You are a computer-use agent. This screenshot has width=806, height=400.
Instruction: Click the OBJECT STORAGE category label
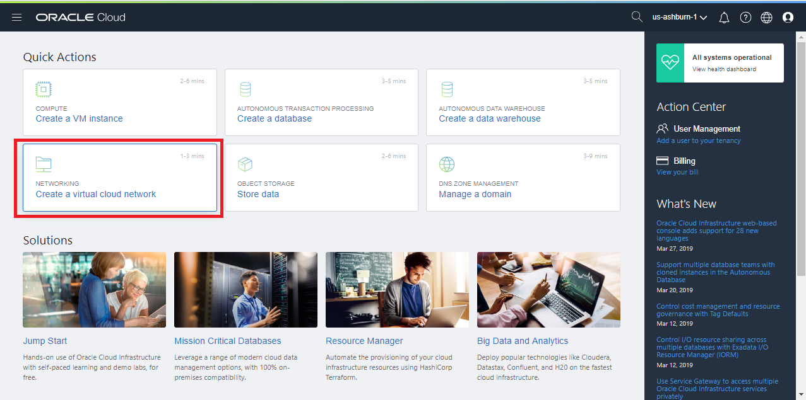(266, 184)
